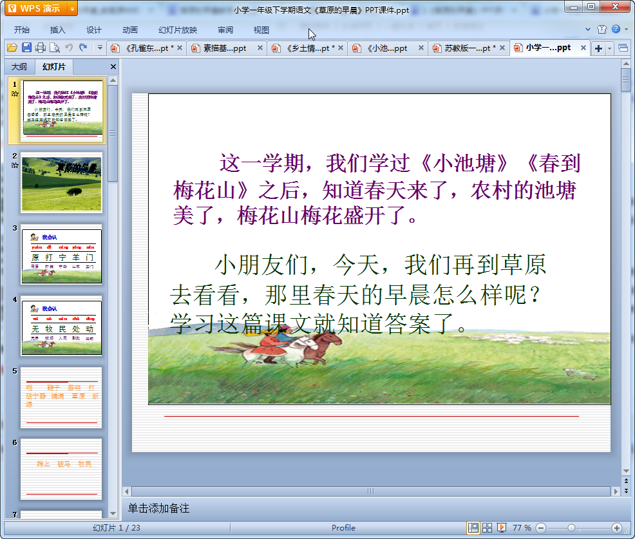Switch to the 大纲 outline tab
This screenshot has width=635, height=539.
(x=19, y=67)
